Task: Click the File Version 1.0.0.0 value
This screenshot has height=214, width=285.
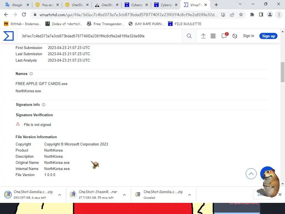Action: pyautogui.click(x=50, y=175)
